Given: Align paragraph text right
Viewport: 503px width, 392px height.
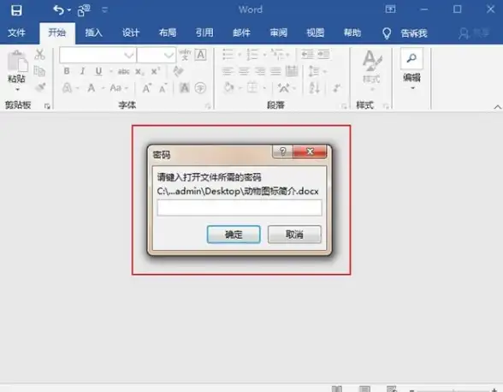Looking at the screenshot, I should tap(259, 71).
